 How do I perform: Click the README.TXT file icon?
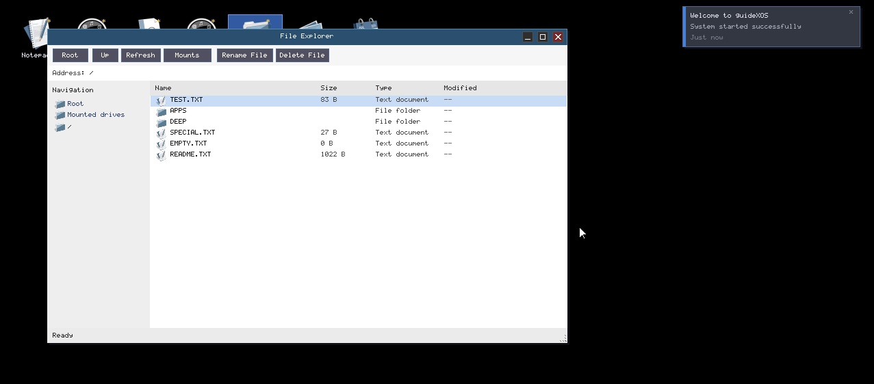161,155
